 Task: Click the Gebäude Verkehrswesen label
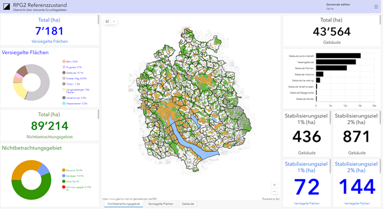301,86
